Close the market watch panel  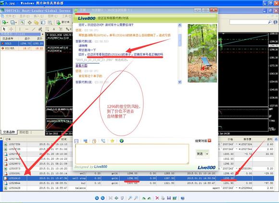[42, 34]
